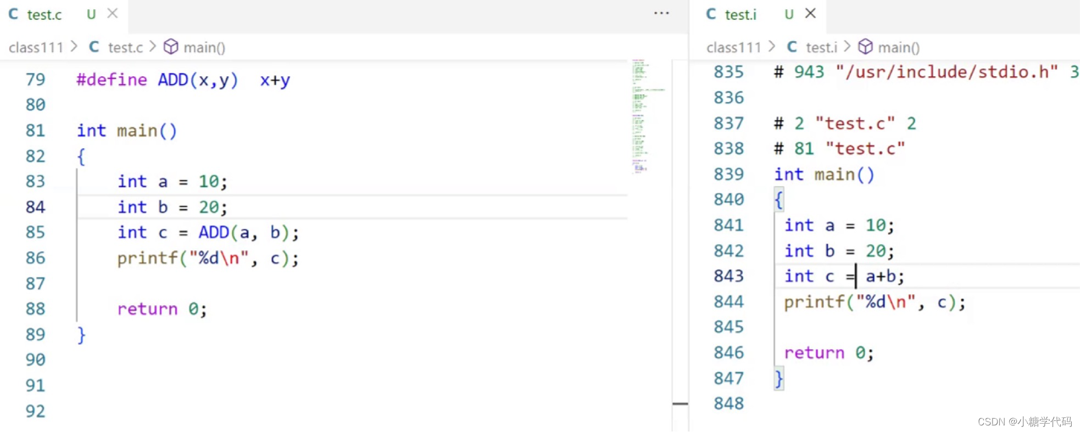The width and height of the screenshot is (1080, 432).
Task: Click x+y macro body on line 79
Action: pos(275,81)
